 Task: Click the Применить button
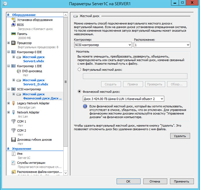(x=182, y=181)
